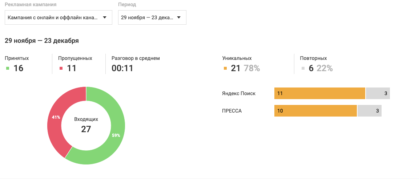Click the arrow in the period selector

(x=179, y=18)
